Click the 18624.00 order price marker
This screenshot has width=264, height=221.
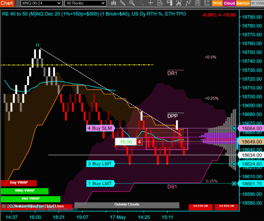pyautogui.click(x=251, y=164)
